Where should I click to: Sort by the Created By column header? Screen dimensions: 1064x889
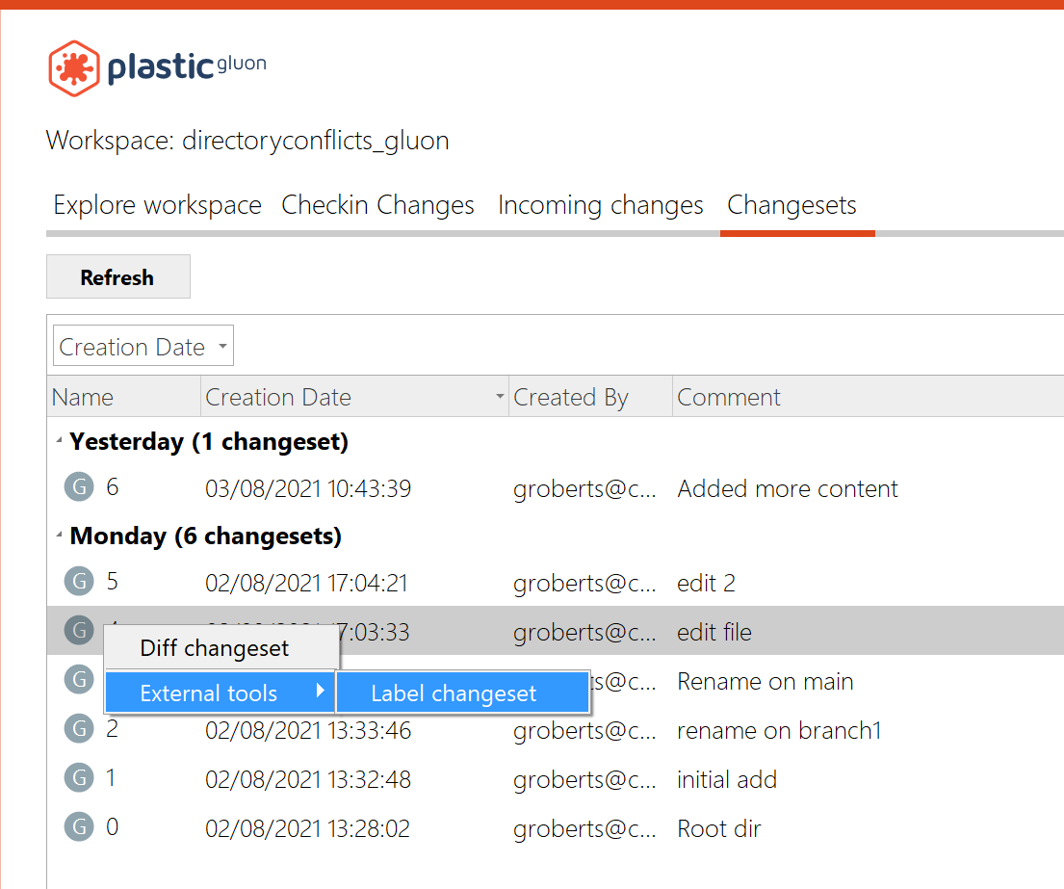570,397
